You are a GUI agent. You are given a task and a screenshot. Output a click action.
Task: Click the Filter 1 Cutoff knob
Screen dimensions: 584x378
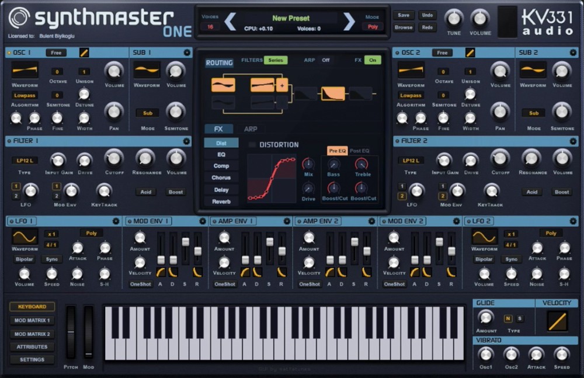pyautogui.click(x=114, y=158)
